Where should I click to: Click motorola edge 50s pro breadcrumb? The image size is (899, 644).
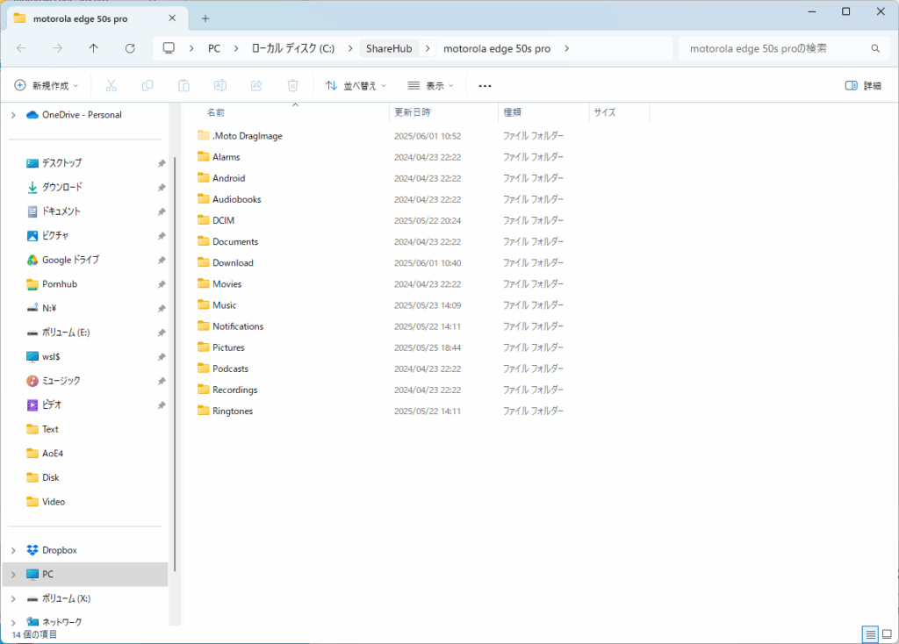click(497, 49)
